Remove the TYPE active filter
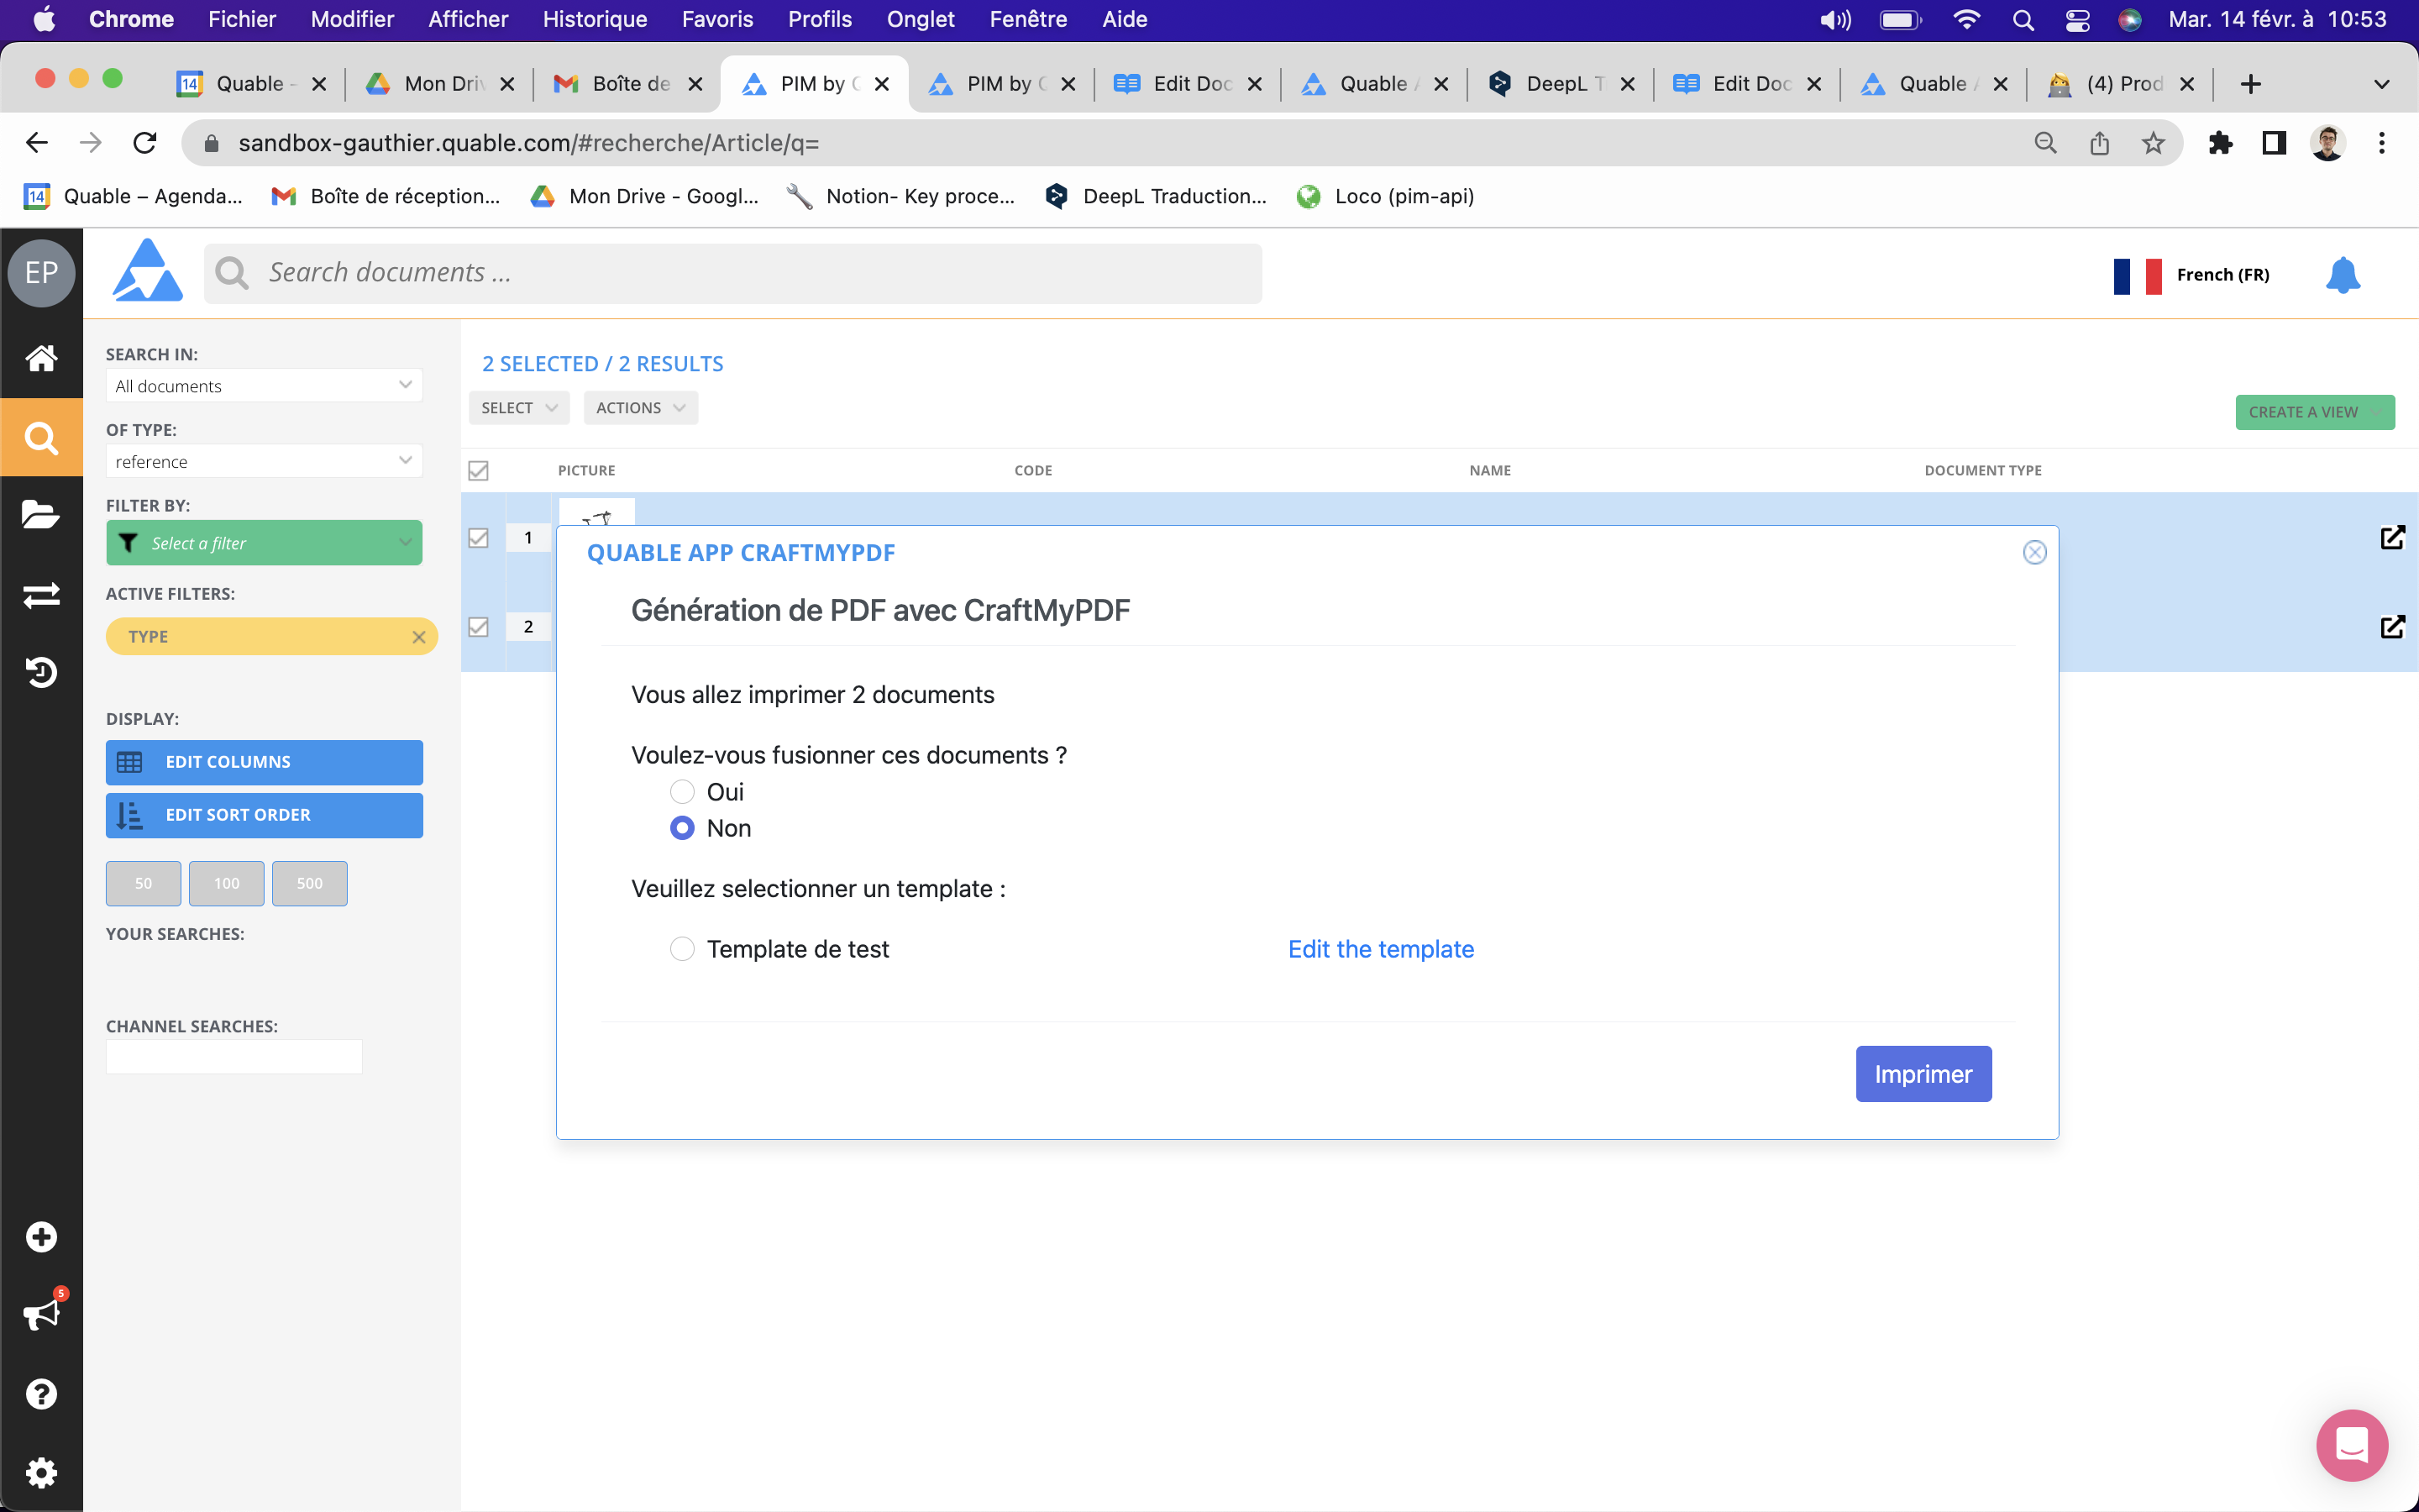 click(x=419, y=637)
